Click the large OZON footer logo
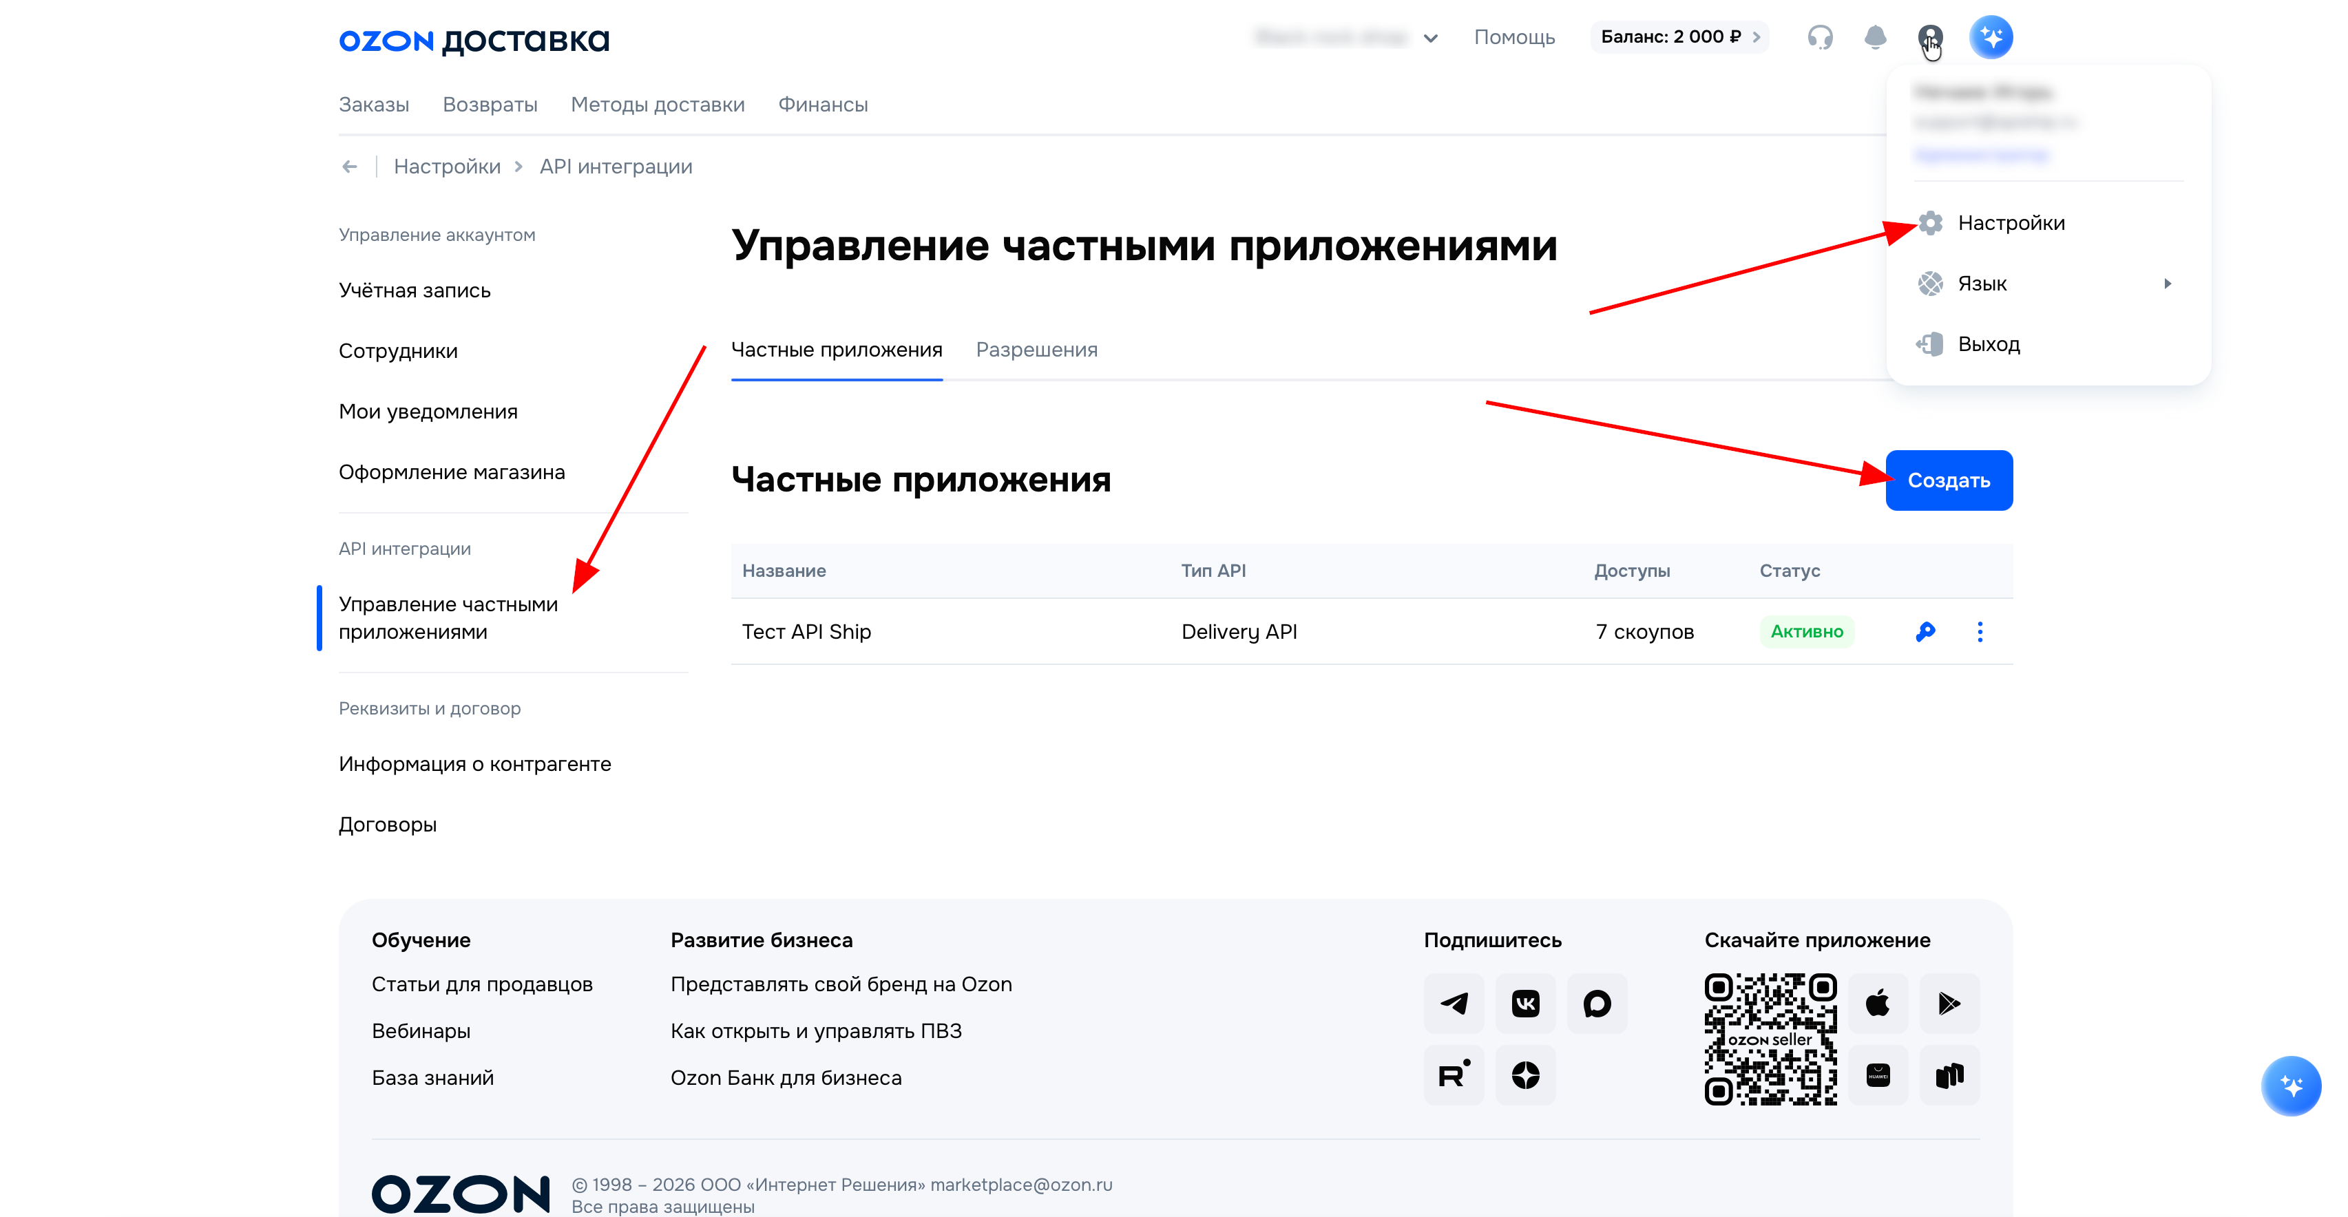 [x=461, y=1194]
